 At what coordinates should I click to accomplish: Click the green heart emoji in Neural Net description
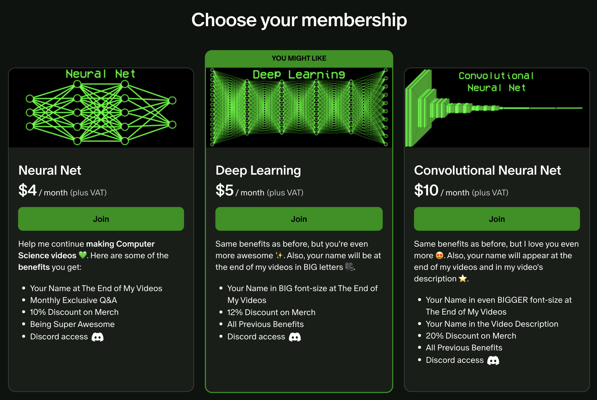pos(83,255)
